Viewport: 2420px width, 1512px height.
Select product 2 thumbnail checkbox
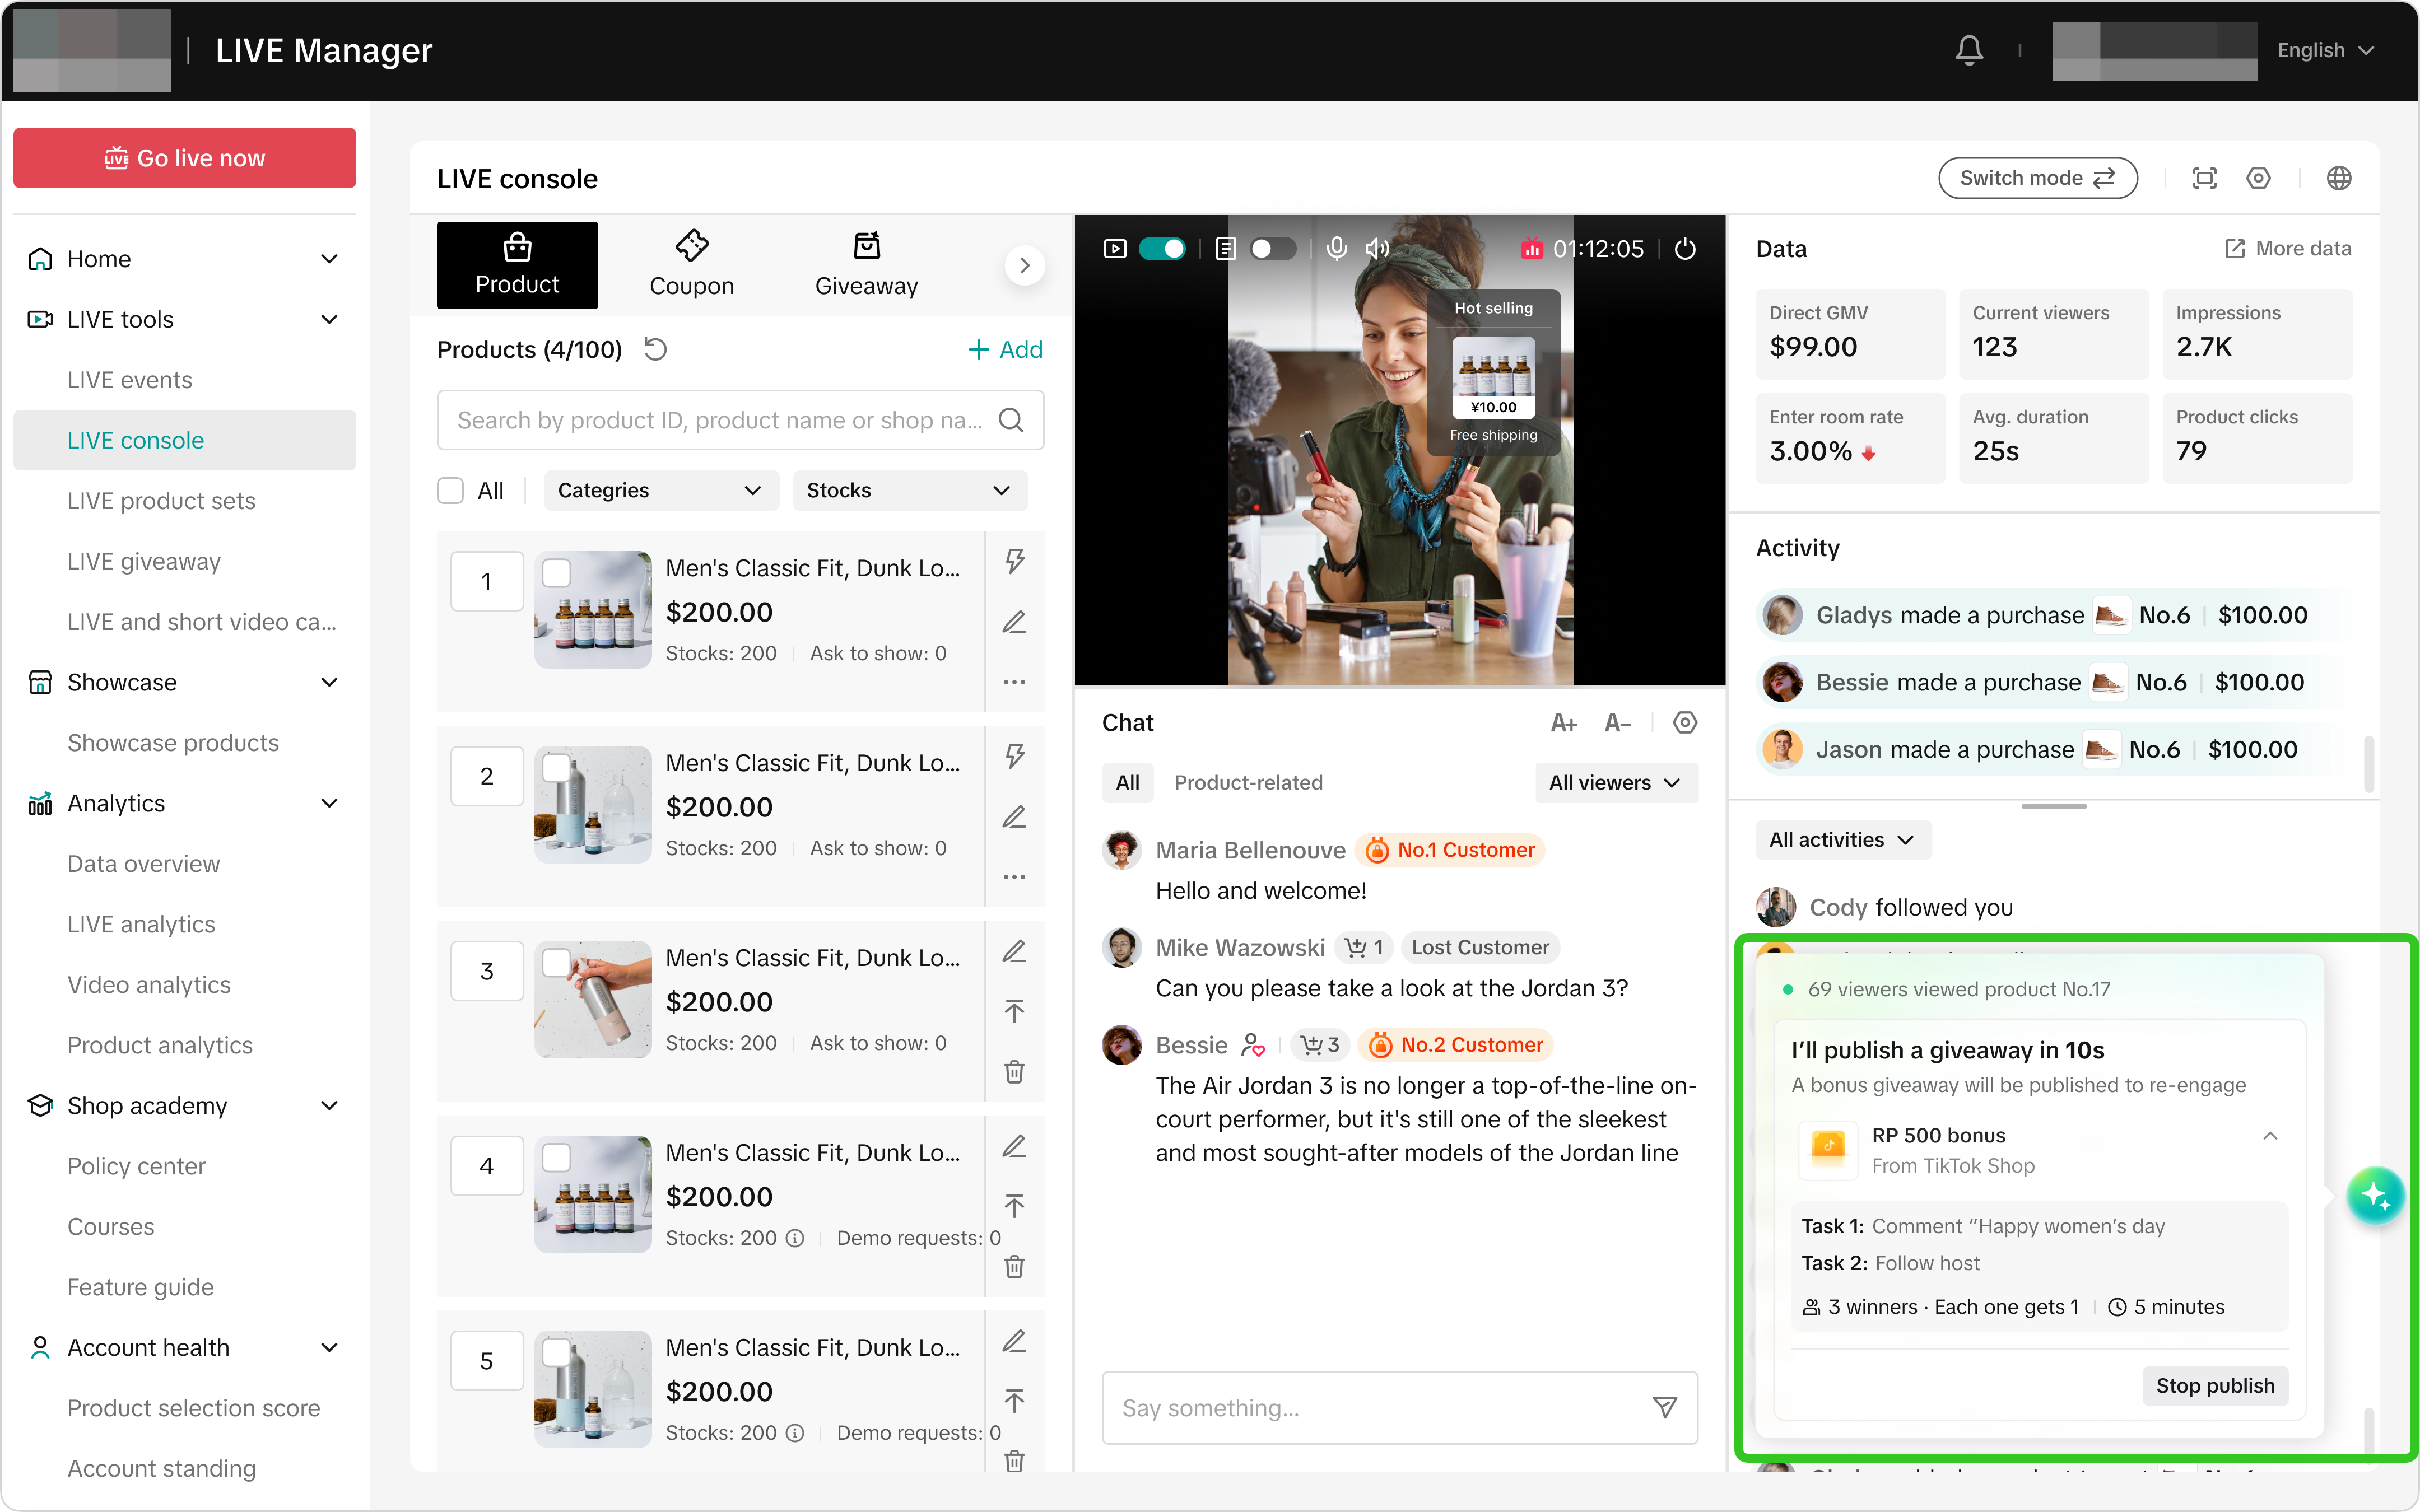[556, 767]
